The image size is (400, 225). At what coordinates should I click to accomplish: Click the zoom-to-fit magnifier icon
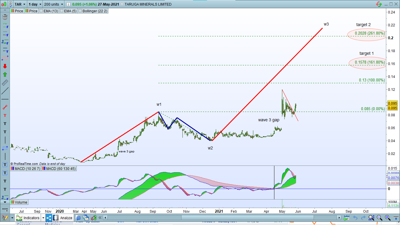point(371,218)
